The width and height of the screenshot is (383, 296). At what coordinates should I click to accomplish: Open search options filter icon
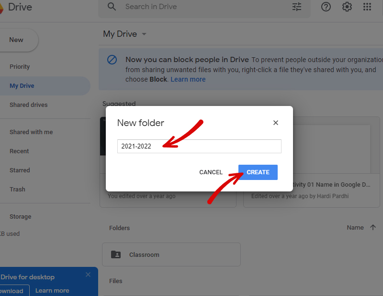(x=297, y=7)
